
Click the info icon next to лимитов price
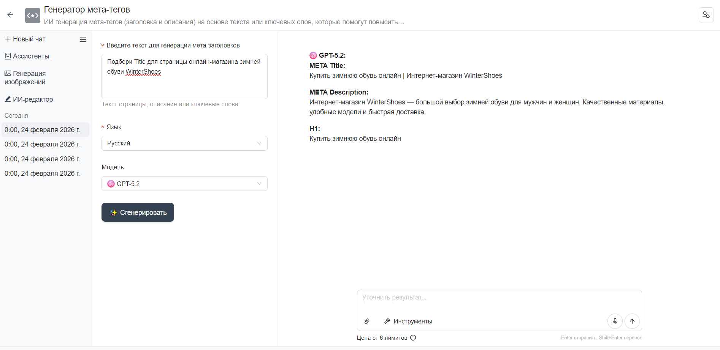[413, 338]
